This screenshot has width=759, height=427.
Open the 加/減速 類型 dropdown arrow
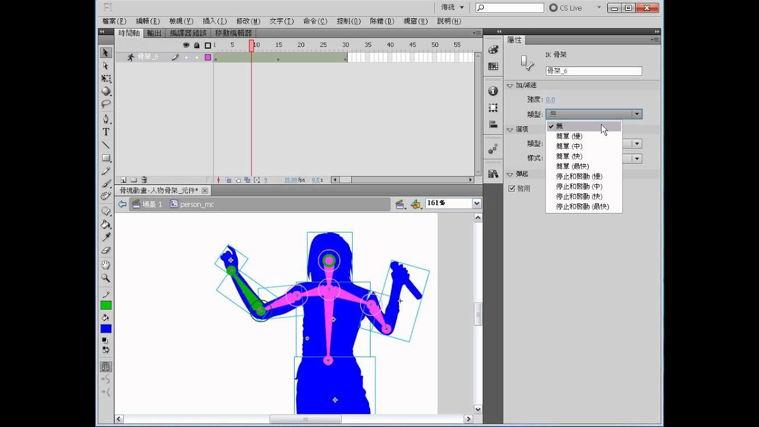637,114
